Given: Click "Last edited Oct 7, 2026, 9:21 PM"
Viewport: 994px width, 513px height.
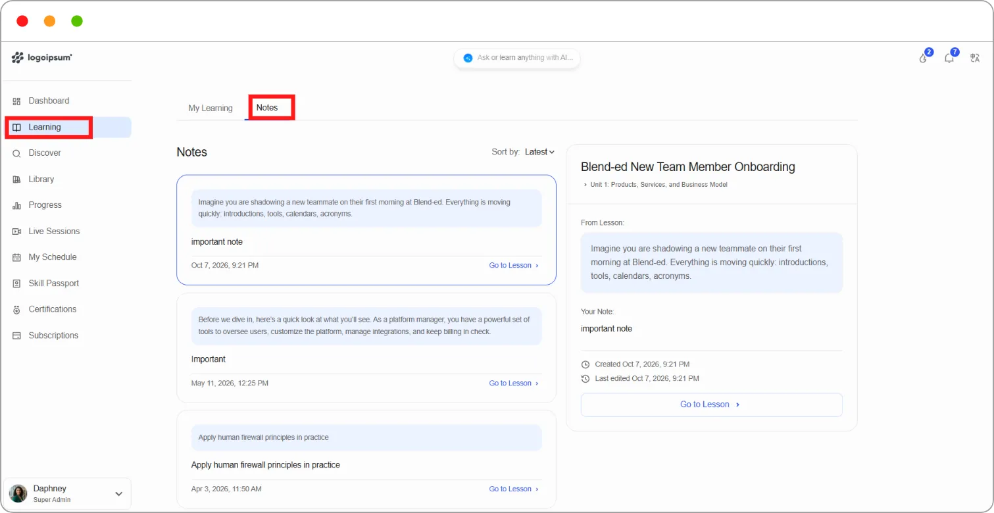Looking at the screenshot, I should 647,379.
